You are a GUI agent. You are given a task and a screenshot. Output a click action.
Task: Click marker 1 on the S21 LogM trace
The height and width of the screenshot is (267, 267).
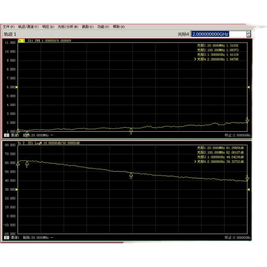tap(18, 164)
